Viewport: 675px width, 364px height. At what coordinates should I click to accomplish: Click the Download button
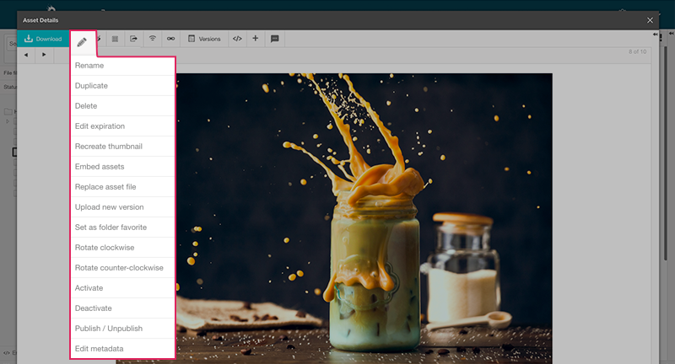pos(43,39)
